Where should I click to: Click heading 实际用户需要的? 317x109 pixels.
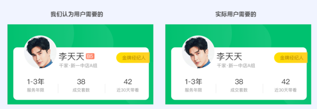point(236,15)
